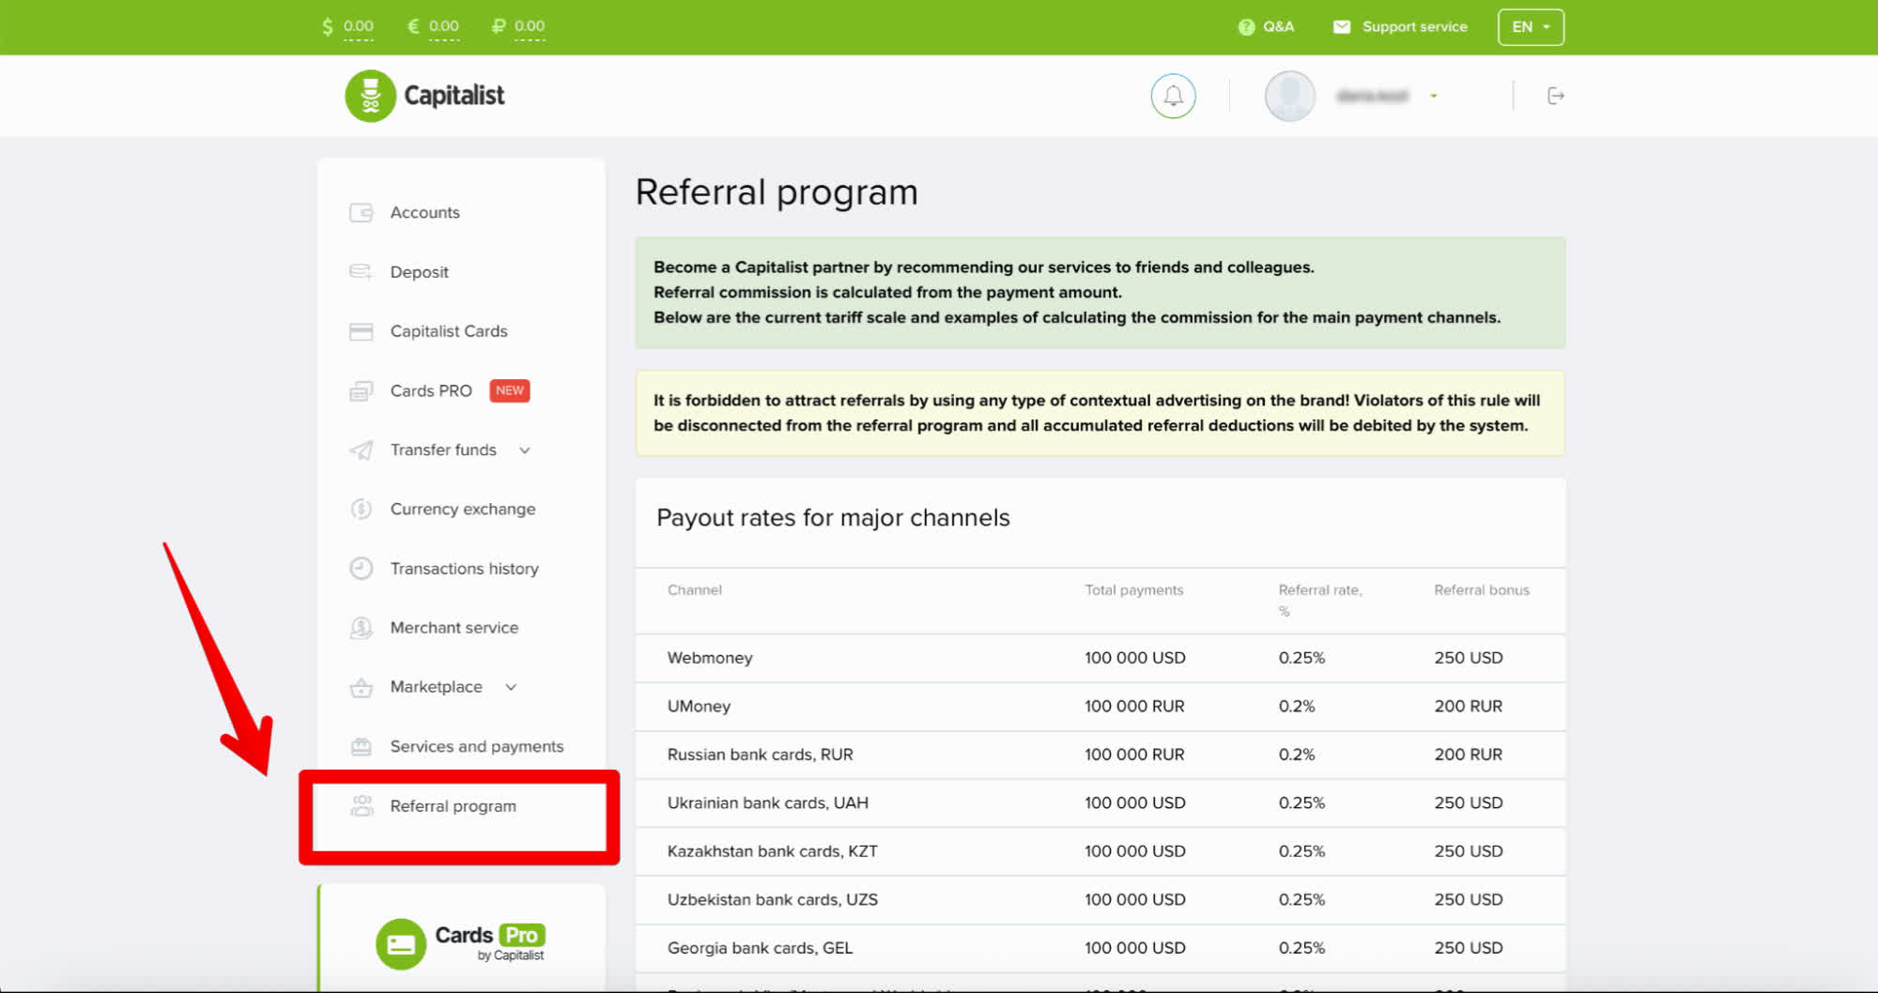Screen dimensions: 1878x993
Task: Click the 250 USD bonus for Webmoney
Action: click(x=1468, y=658)
